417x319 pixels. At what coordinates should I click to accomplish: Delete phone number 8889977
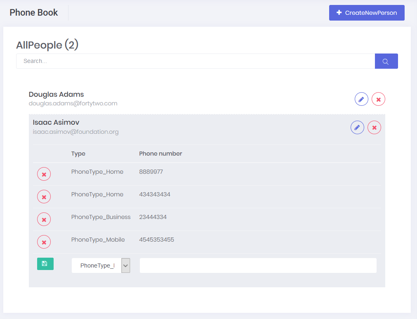[x=44, y=174]
